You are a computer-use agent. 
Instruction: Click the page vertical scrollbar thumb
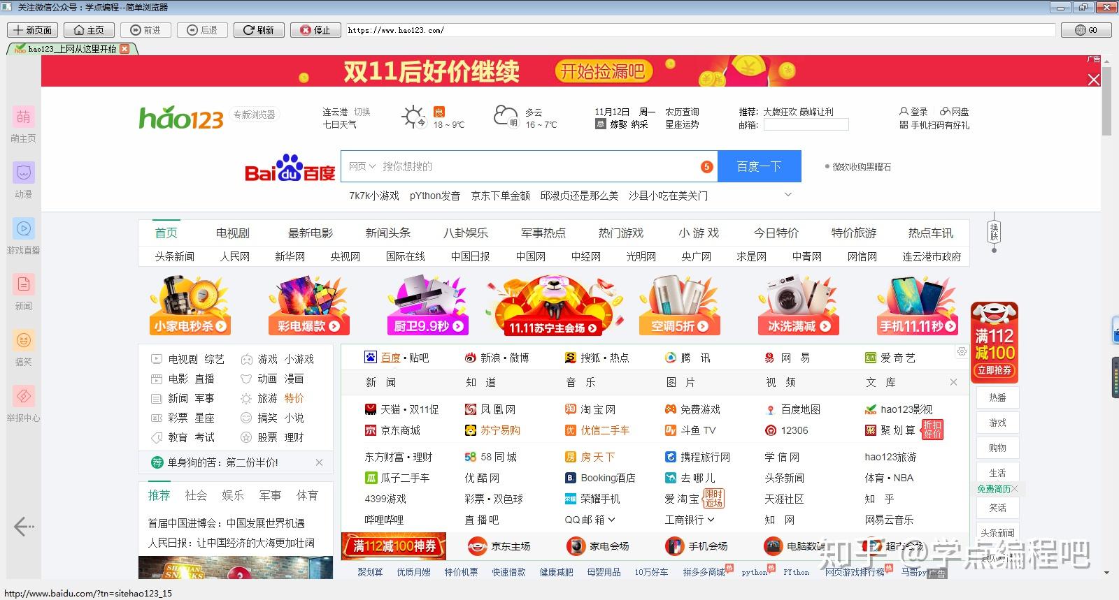[x=1106, y=101]
